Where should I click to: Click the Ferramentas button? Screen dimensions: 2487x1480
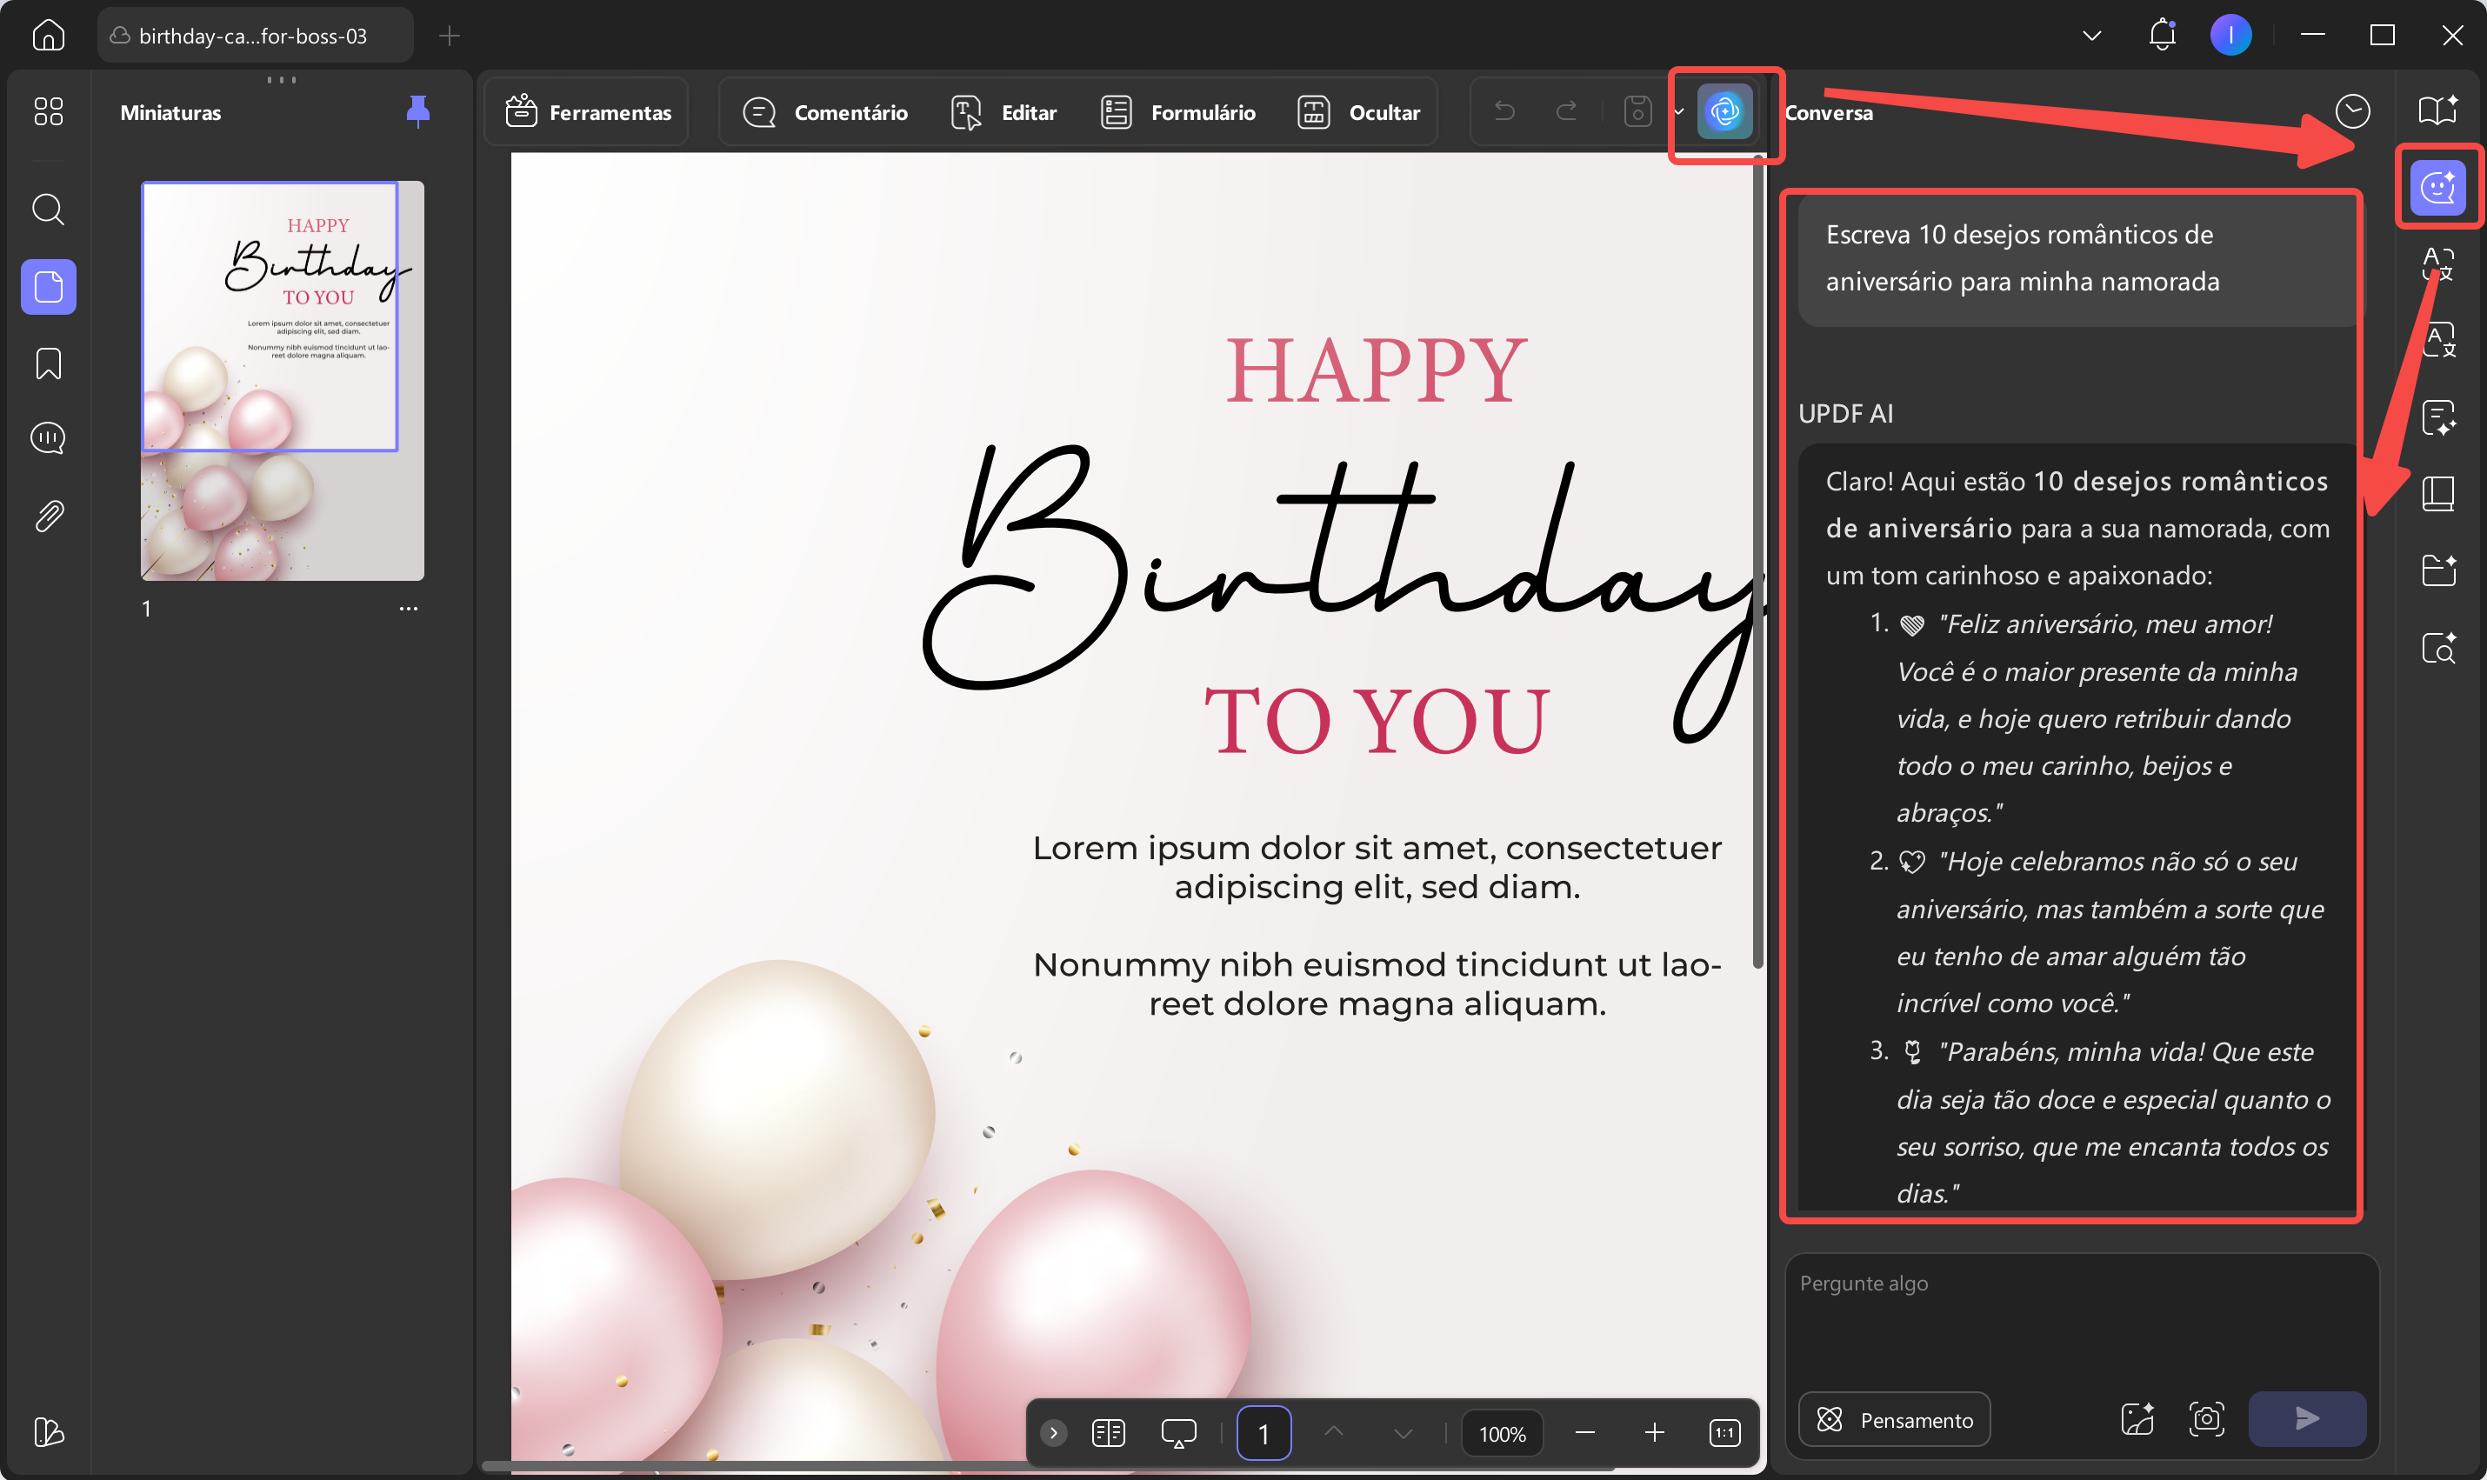[x=589, y=111]
